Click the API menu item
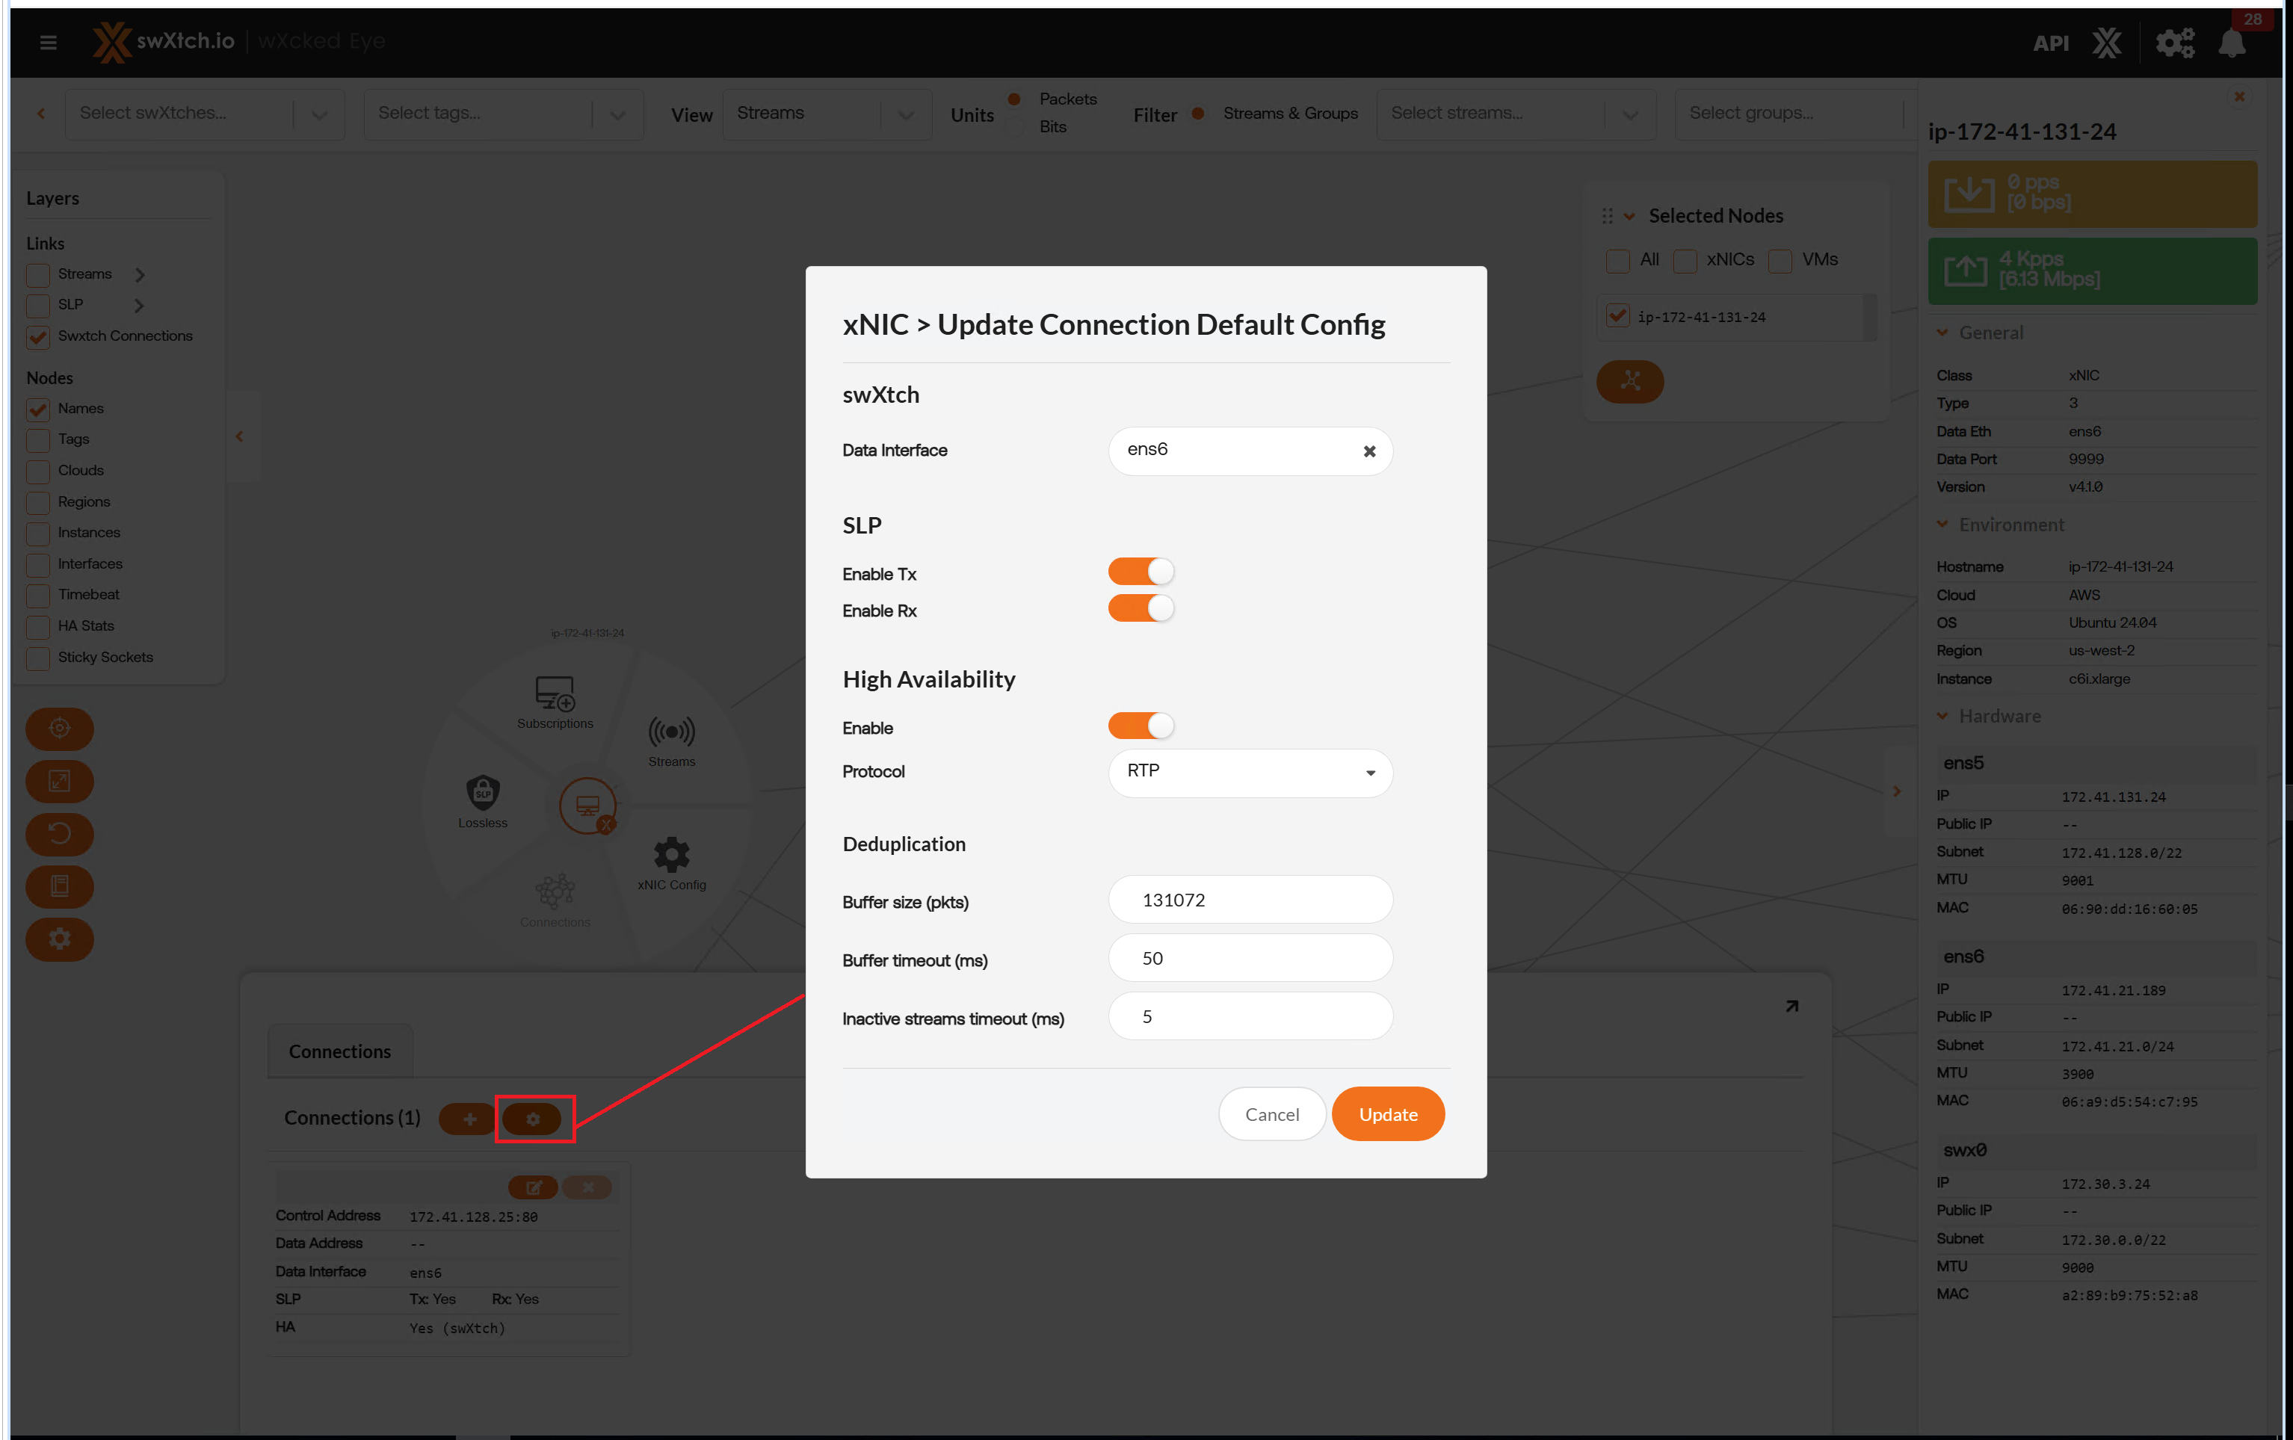This screenshot has width=2293, height=1440. point(2050,43)
